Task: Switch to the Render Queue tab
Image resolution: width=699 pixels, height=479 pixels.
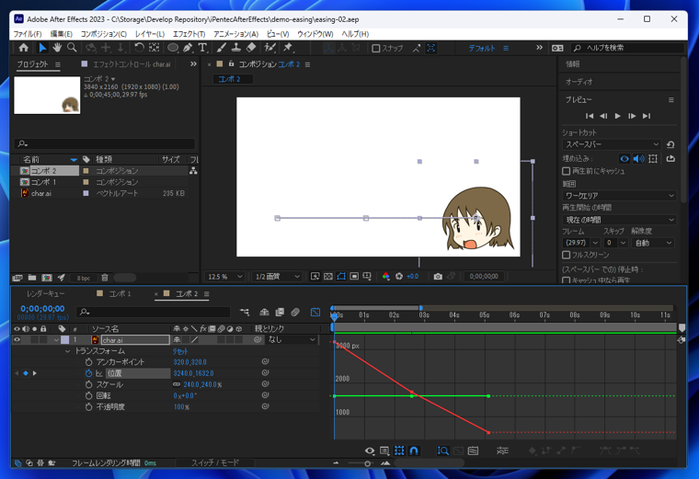Action: 45,293
